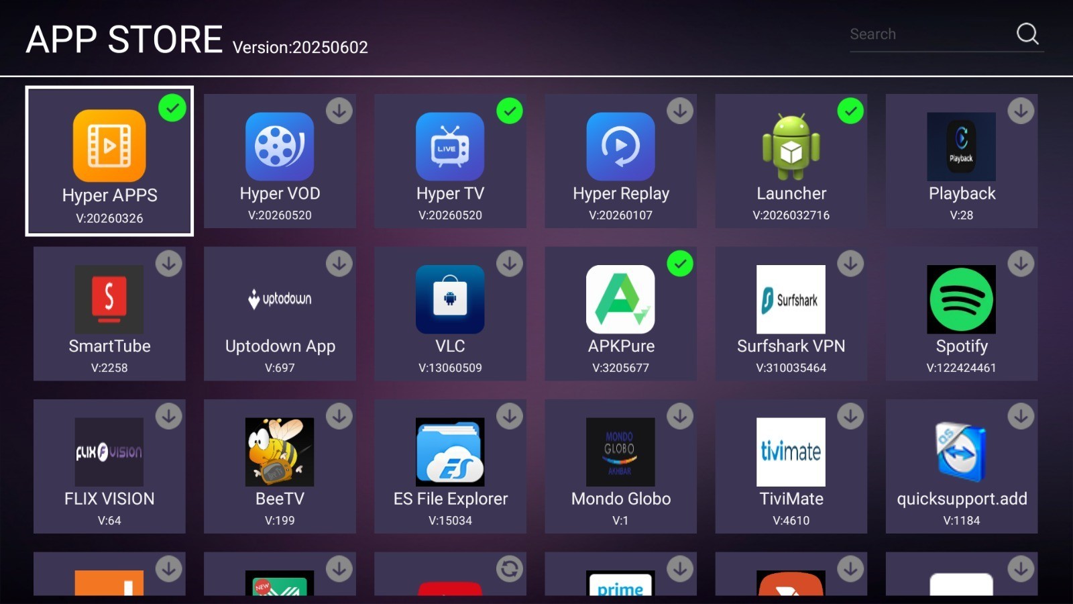Open the ES File Explorer icon
The image size is (1073, 604).
tap(450, 452)
